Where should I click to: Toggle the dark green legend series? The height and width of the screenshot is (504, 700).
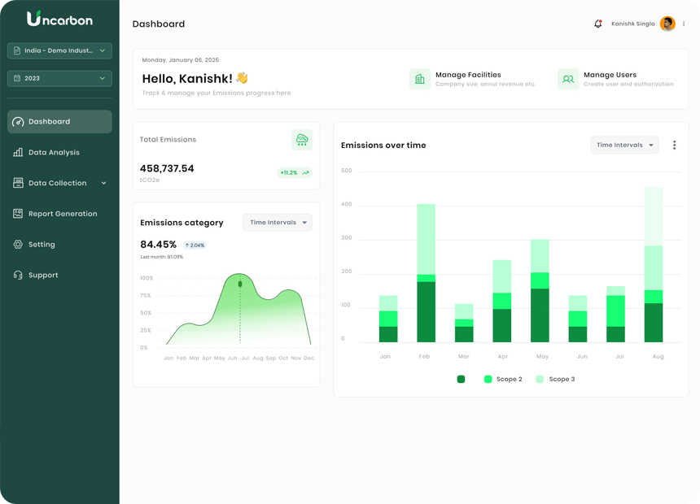click(462, 380)
